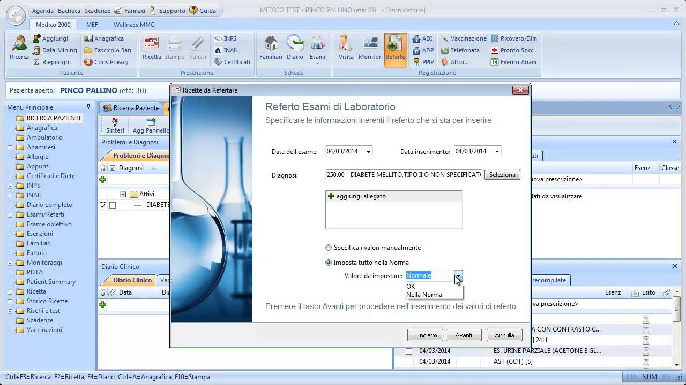Open INAIL prescription option
This screenshot has height=385, width=686.
(x=226, y=50)
